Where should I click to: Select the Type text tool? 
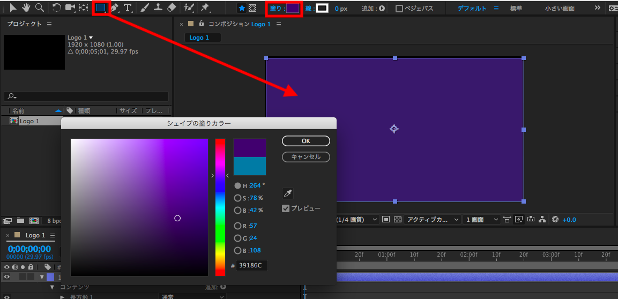[128, 8]
